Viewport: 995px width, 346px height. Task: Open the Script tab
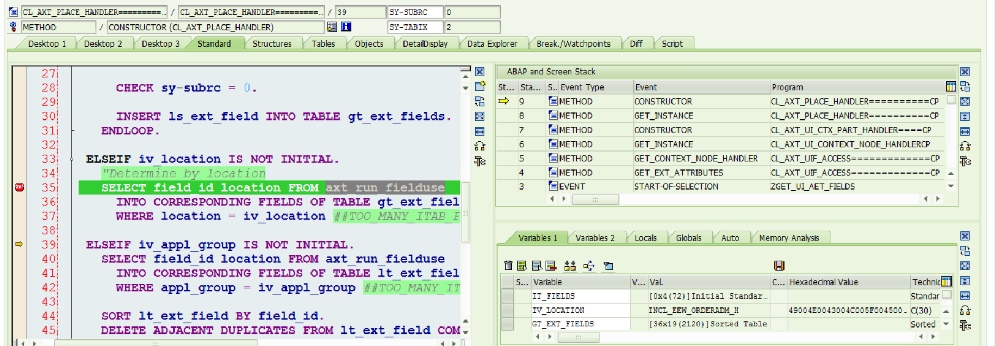click(x=672, y=43)
